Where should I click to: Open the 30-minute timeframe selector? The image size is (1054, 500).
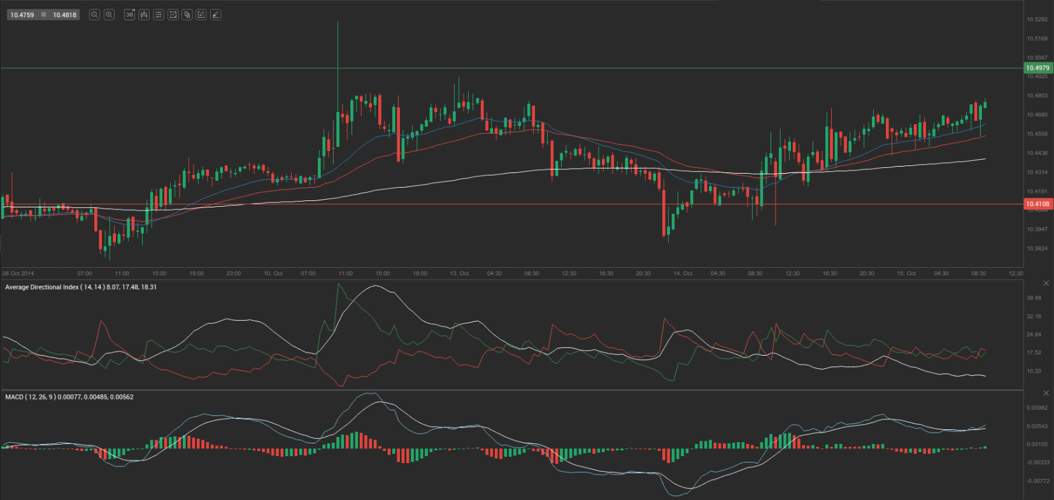[129, 15]
